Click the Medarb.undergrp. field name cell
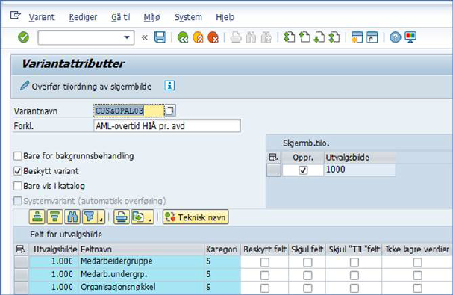453x295 pixels. tap(142, 274)
